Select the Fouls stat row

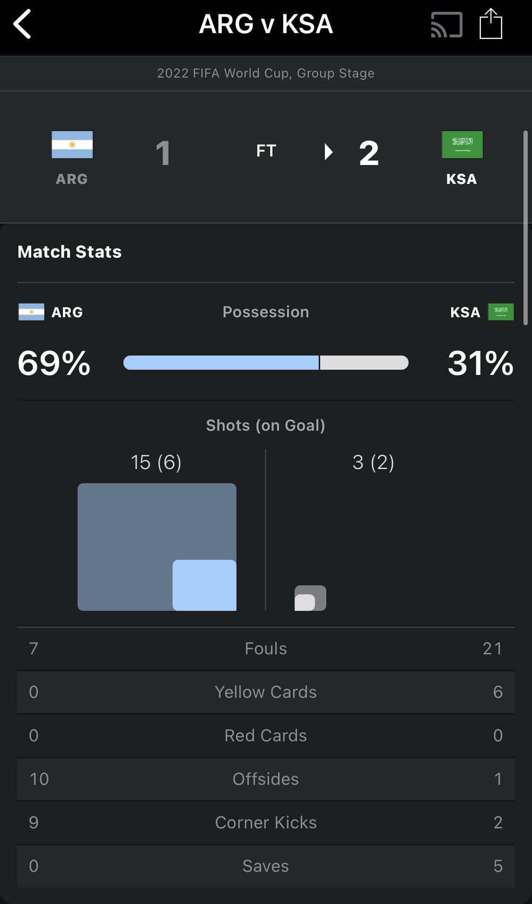[266, 649]
